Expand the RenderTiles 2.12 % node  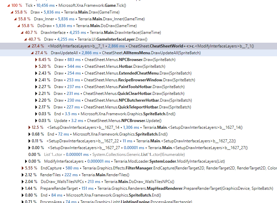click(23, 175)
